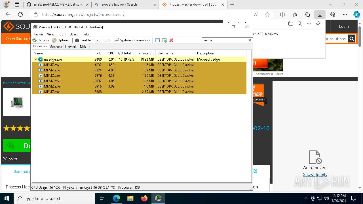Add this page to favorites star
The width and height of the screenshot is (363, 204).
267,14
